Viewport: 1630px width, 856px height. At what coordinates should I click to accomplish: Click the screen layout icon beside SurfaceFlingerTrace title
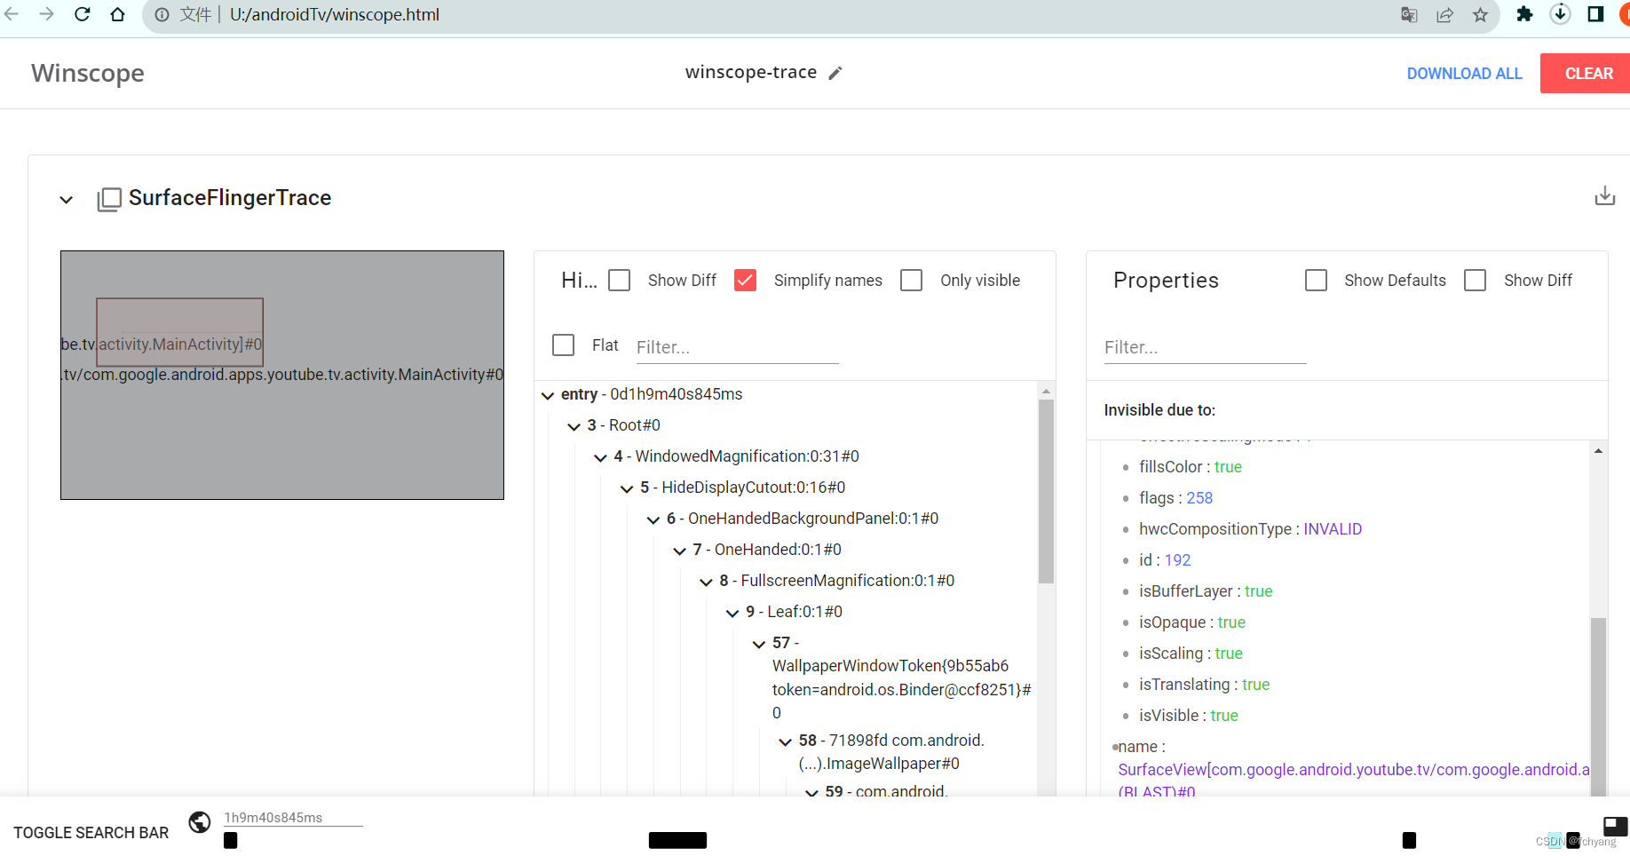[x=108, y=199]
